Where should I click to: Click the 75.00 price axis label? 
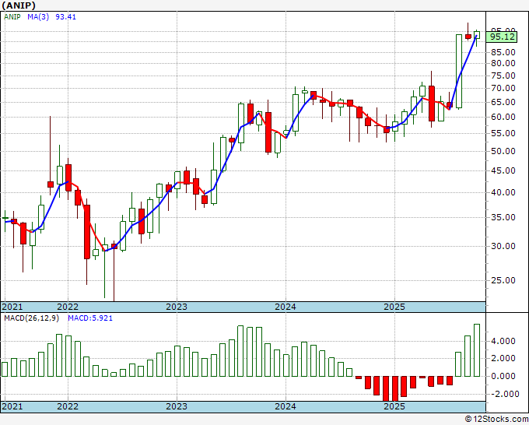(x=503, y=76)
